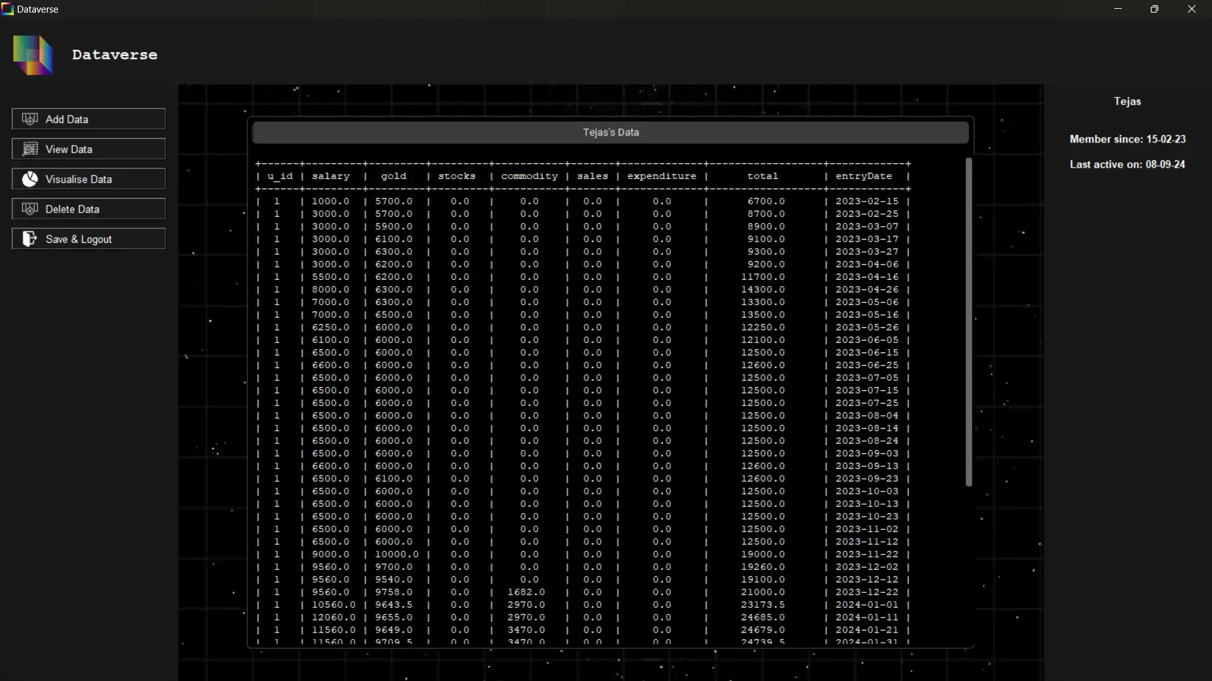Click the title bar app icon
The width and height of the screenshot is (1212, 681).
(8, 9)
